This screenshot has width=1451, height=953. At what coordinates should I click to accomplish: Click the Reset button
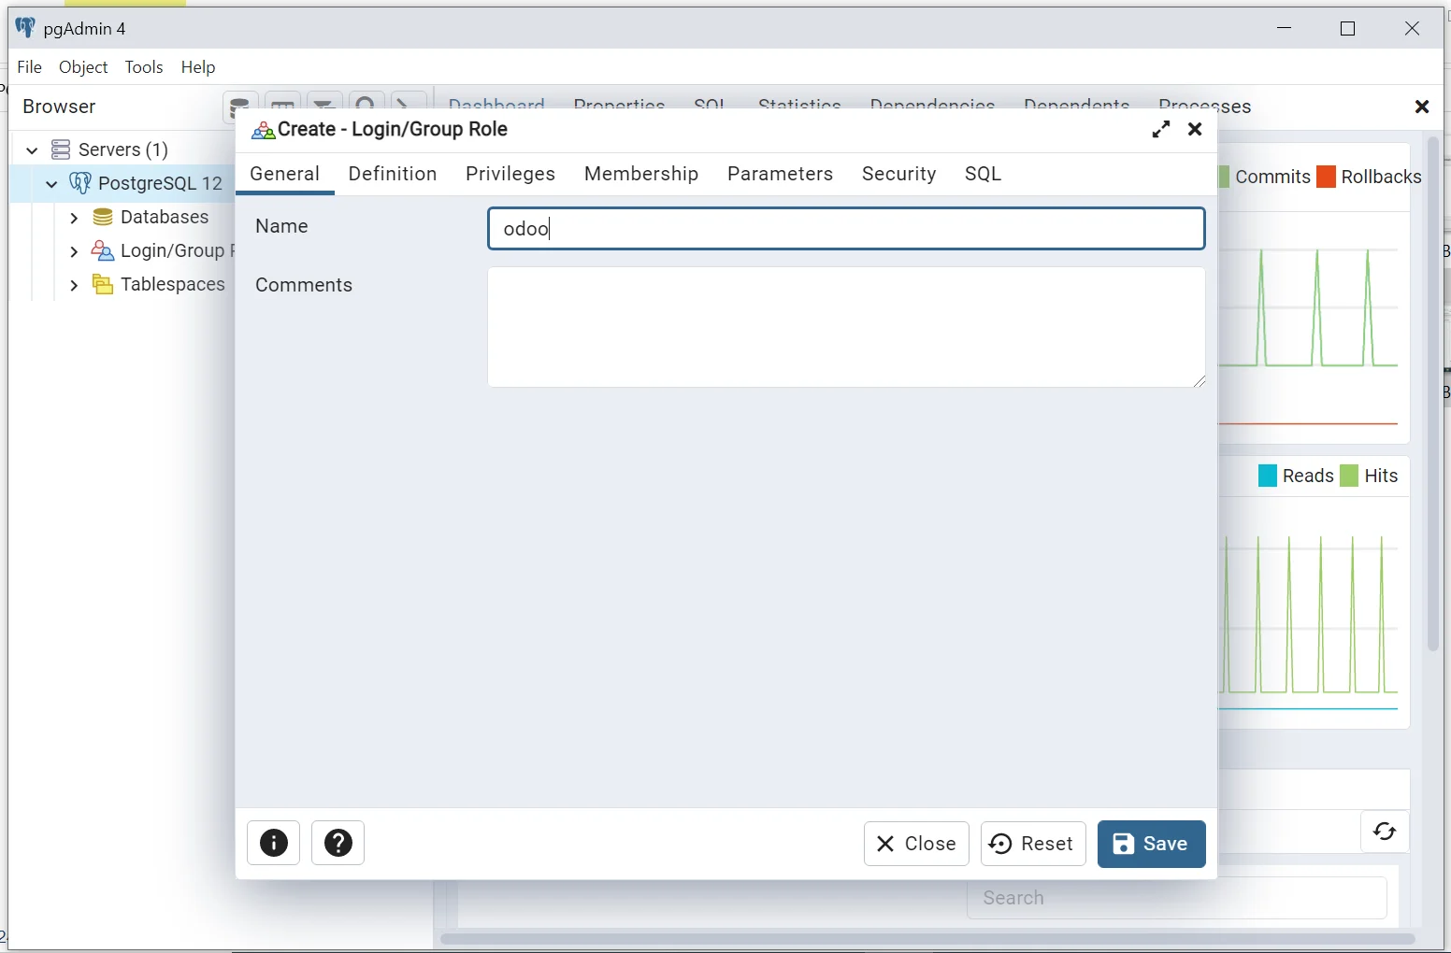point(1033,844)
